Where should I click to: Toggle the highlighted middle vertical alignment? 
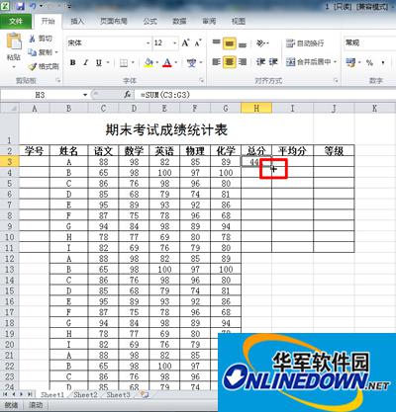230,42
